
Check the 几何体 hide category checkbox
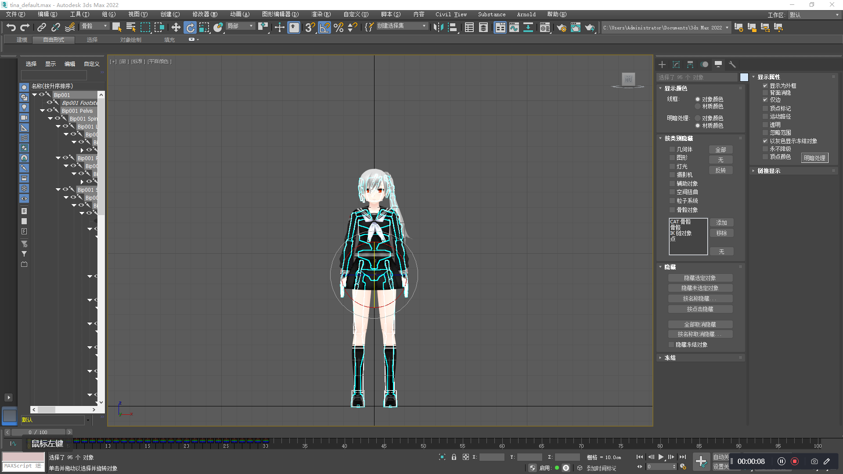click(x=672, y=149)
